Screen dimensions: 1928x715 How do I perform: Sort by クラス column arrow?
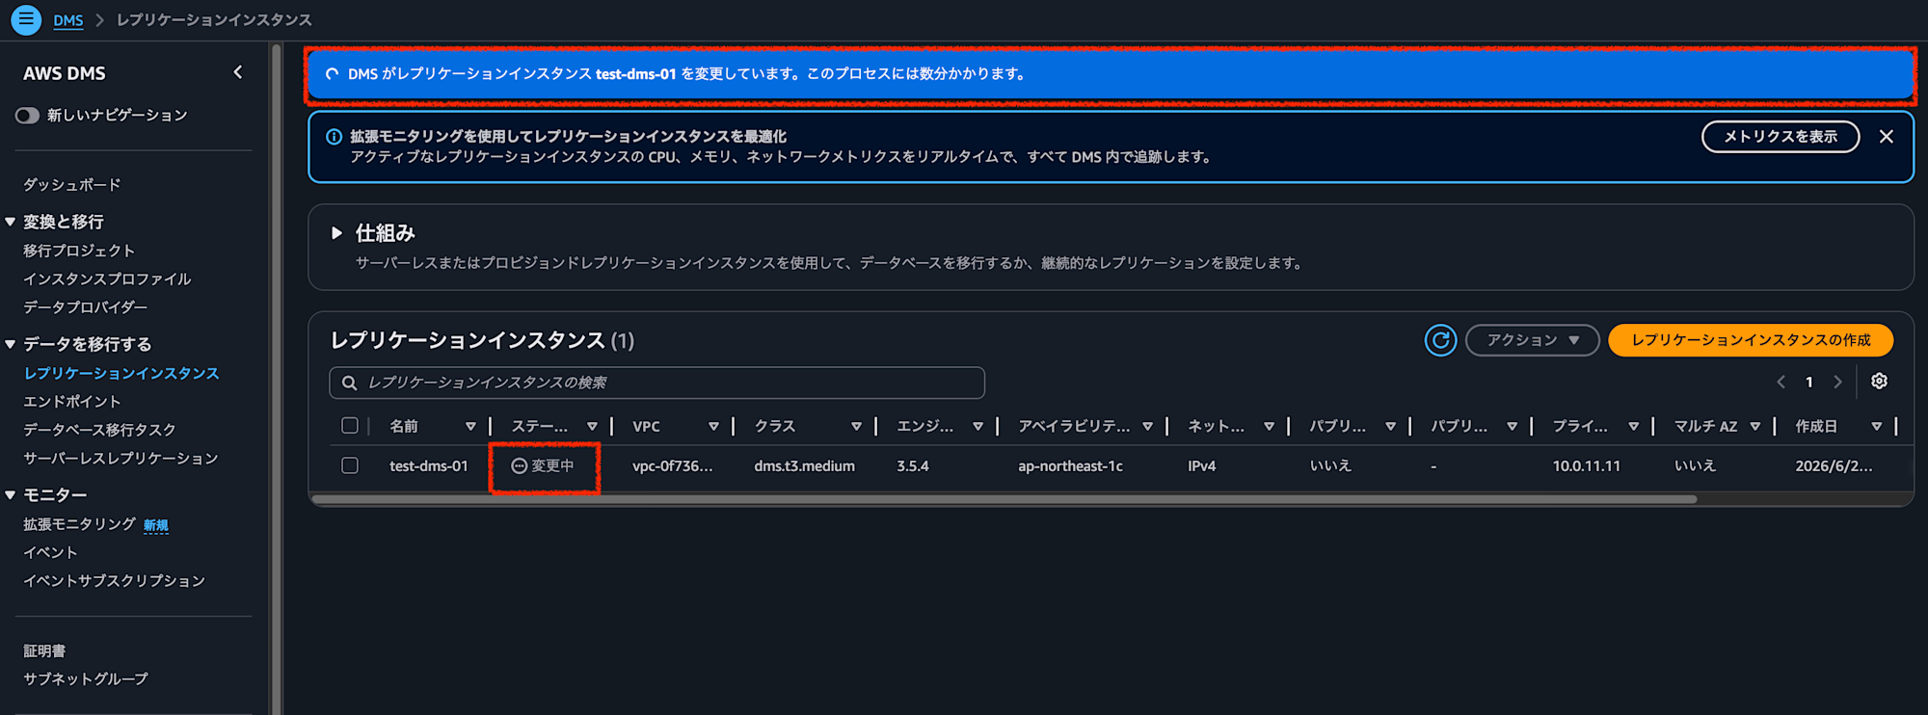coord(856,427)
